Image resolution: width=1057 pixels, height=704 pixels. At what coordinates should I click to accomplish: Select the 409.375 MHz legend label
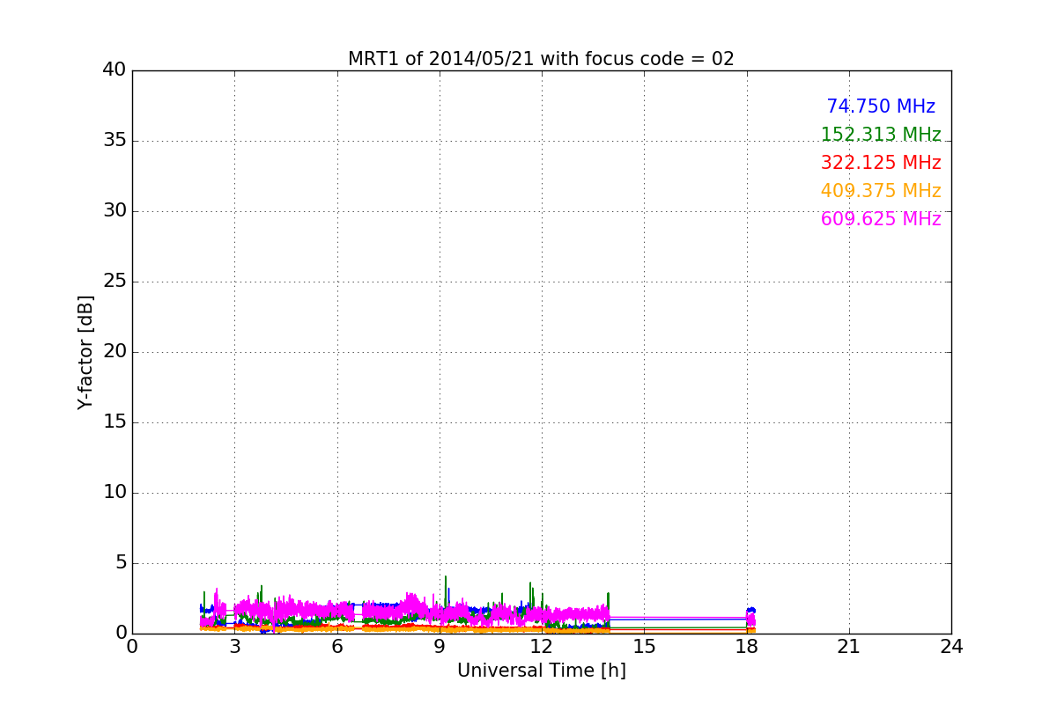coord(881,191)
